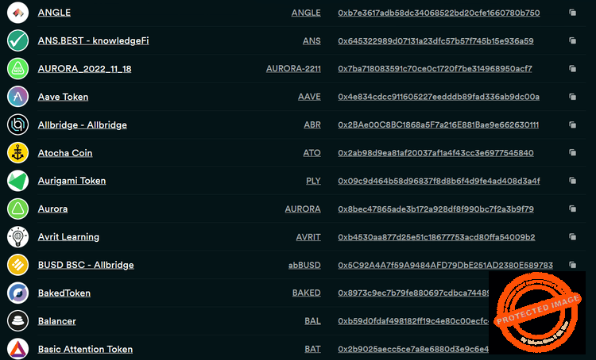Open the Aurora token name link
This screenshot has height=360, width=596.
52,209
